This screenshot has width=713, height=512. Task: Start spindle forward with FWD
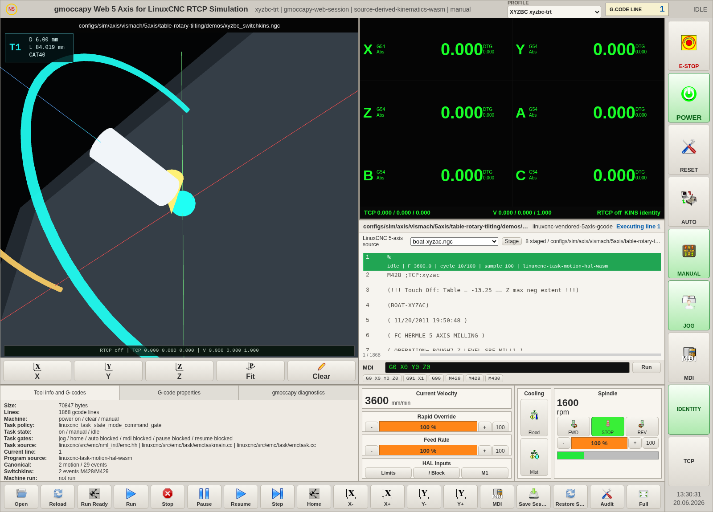(x=573, y=427)
